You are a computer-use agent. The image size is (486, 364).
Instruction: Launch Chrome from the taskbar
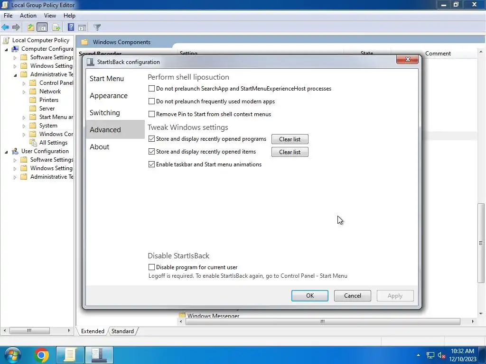pyautogui.click(x=42, y=355)
